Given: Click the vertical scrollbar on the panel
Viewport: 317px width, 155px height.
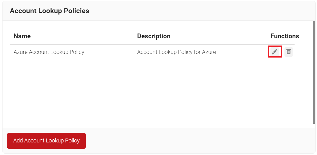Looking at the screenshot, I should click(x=314, y=73).
